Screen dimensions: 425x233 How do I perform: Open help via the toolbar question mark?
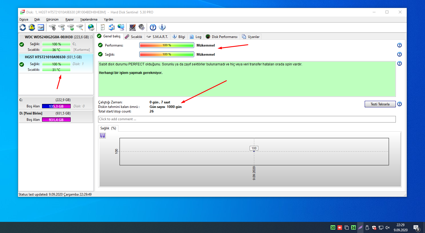click(153, 27)
